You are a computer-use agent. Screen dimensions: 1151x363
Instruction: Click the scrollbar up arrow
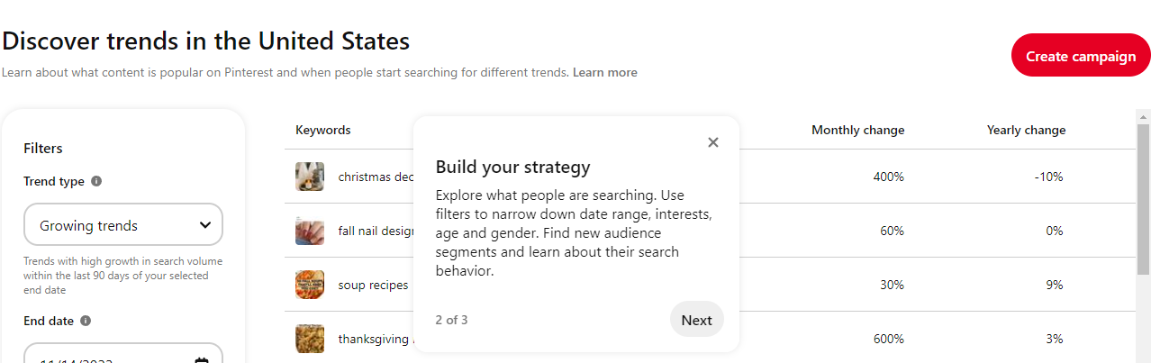click(x=1143, y=116)
